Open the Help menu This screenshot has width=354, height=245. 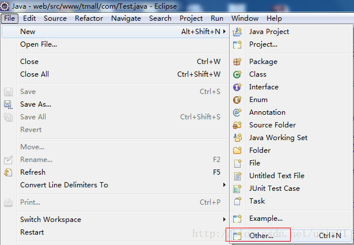(x=274, y=18)
